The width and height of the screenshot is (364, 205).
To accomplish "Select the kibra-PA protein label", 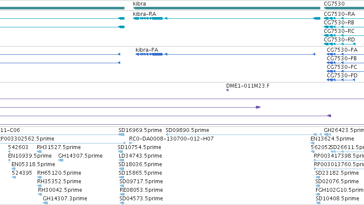I will pos(147,50).
